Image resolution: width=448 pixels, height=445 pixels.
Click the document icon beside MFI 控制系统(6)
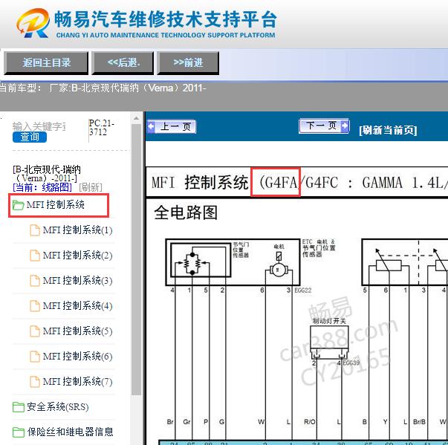35,357
